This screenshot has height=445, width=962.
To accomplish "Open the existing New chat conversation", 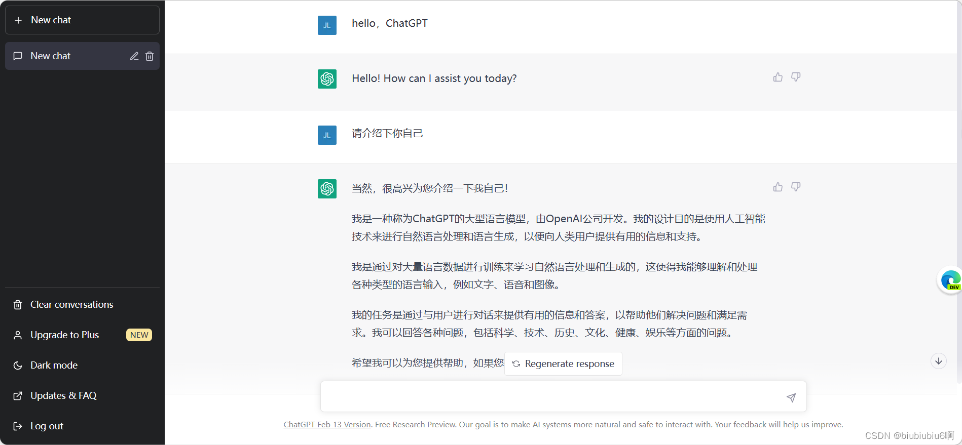I will coord(82,56).
